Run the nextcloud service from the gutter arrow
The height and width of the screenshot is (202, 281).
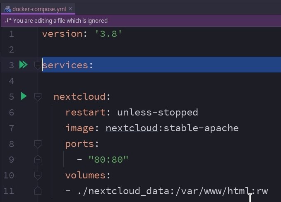[x=24, y=96]
